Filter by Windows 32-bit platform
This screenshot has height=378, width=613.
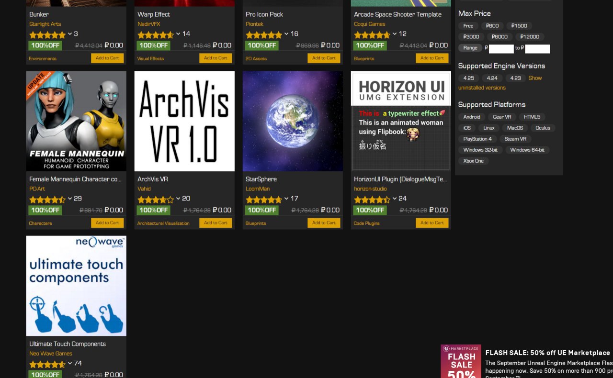coord(480,150)
